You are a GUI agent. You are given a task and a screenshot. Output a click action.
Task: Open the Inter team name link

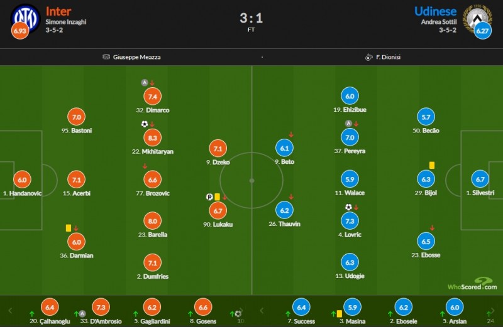coord(58,11)
